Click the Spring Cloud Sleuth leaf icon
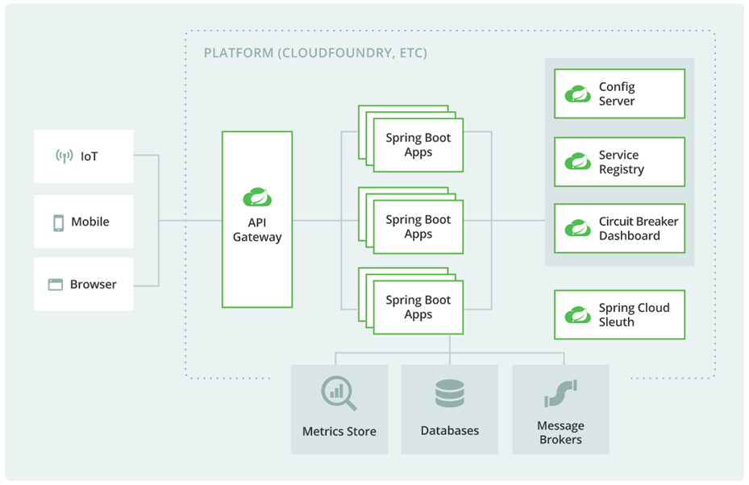Viewport: 749px width, 485px height. 577,314
